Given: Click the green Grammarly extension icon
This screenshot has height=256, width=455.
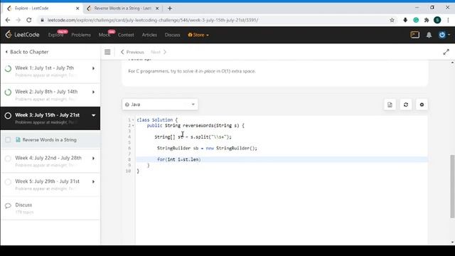Looking at the screenshot, I should 416,20.
